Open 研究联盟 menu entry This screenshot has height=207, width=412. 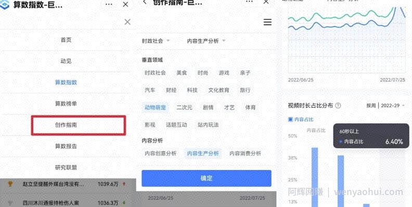click(66, 167)
